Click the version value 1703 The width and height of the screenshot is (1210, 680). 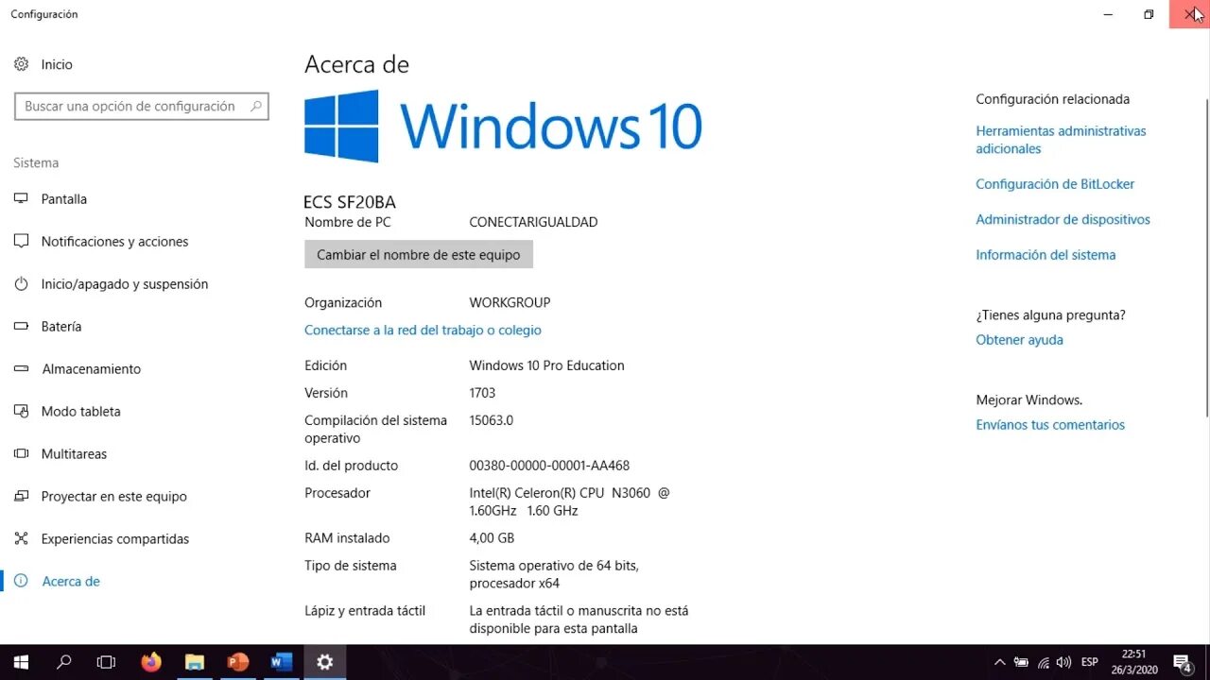point(482,393)
